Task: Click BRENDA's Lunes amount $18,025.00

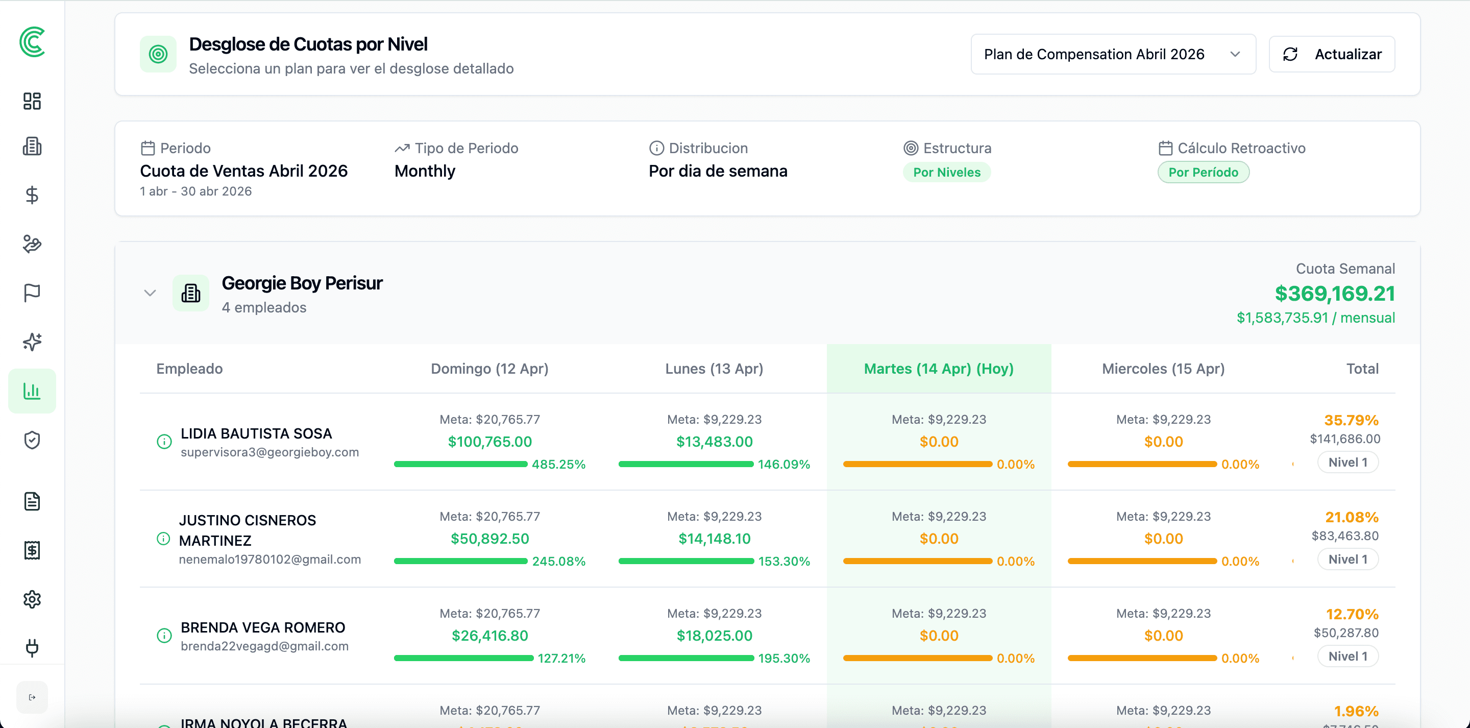Action: [714, 636]
